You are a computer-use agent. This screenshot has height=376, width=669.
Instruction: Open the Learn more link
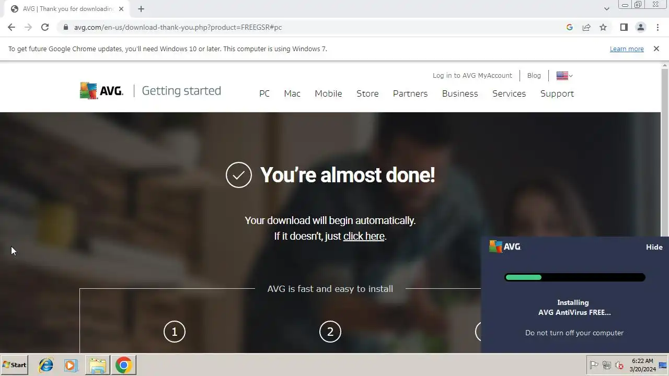click(x=627, y=49)
